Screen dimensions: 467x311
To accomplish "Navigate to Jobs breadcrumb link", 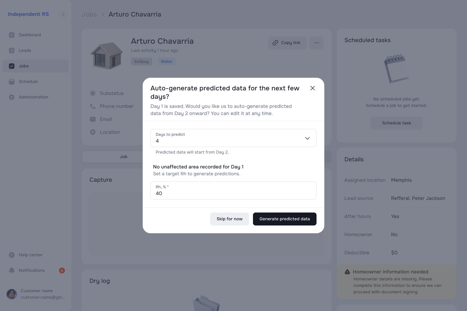I will click(89, 14).
